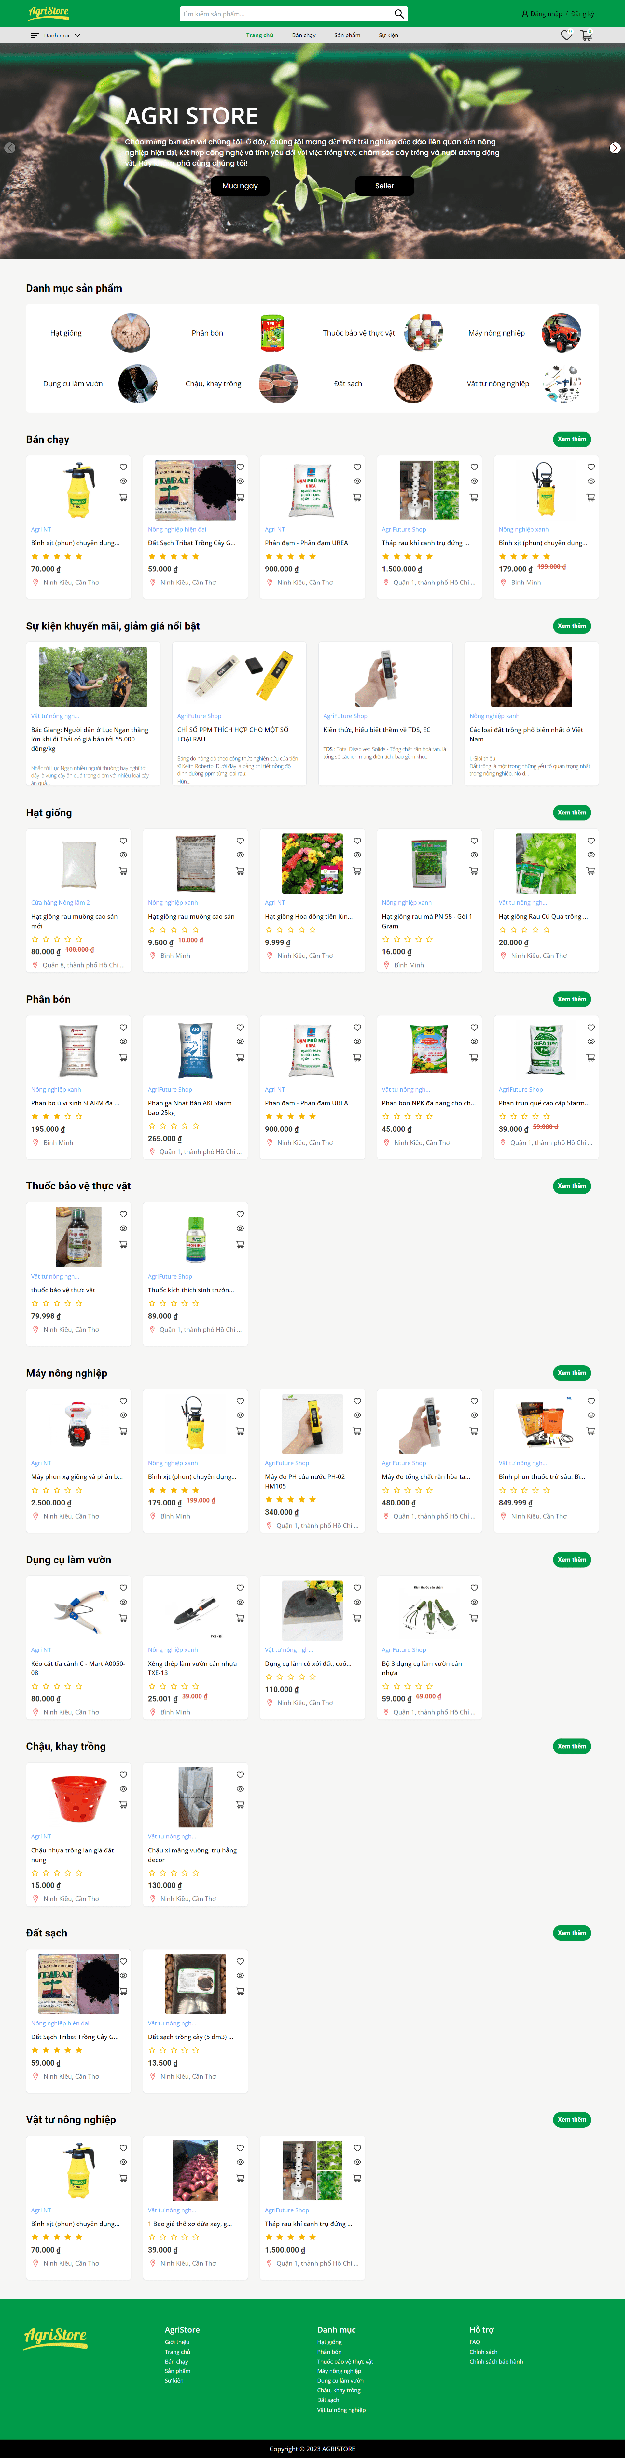The height and width of the screenshot is (2462, 625).
Task: Add Bán chạy's Đất Sạch Tribat to cart
Action: coord(240,497)
